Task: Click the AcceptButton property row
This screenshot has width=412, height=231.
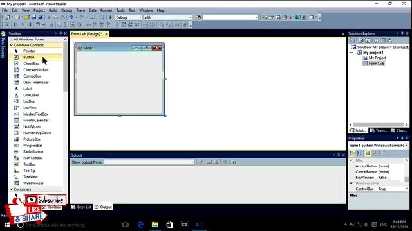Action: click(x=377, y=166)
